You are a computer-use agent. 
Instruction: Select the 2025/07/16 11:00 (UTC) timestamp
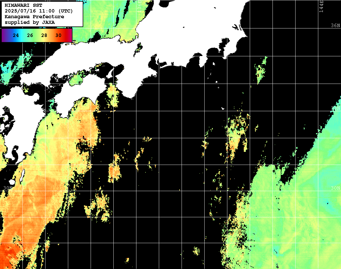coord(39,11)
